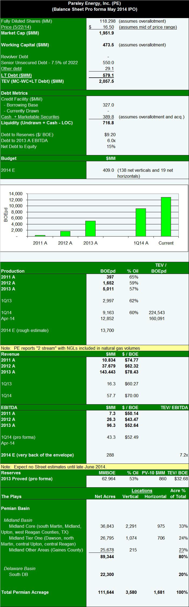This screenshot has width=189, height=607.
Task: Click the 1Q14 A bar in chart
Action: (x=141, y=222)
